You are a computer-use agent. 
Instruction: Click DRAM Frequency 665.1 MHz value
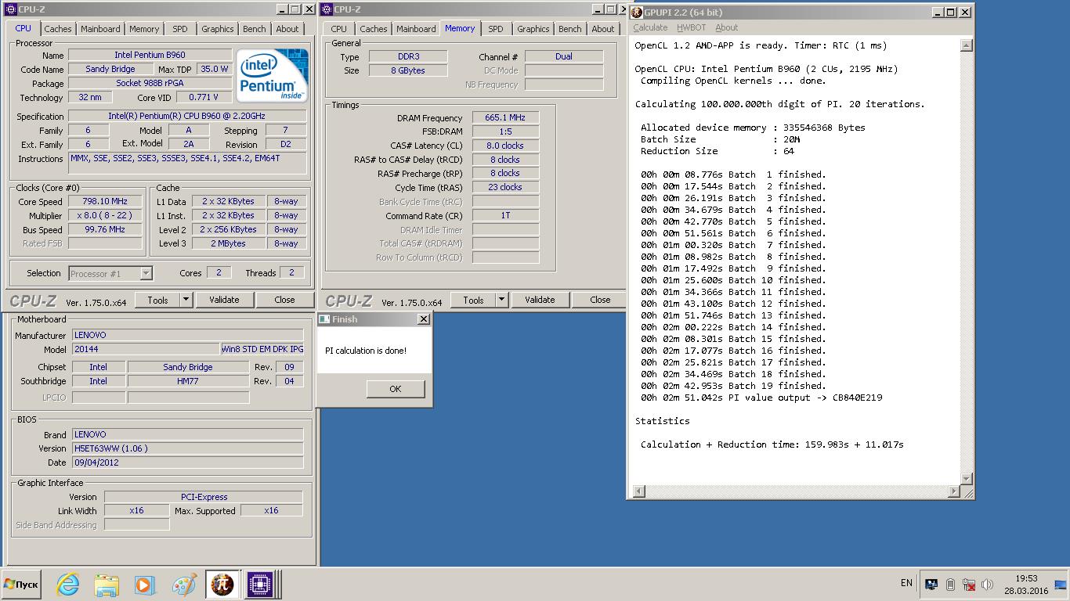[505, 117]
